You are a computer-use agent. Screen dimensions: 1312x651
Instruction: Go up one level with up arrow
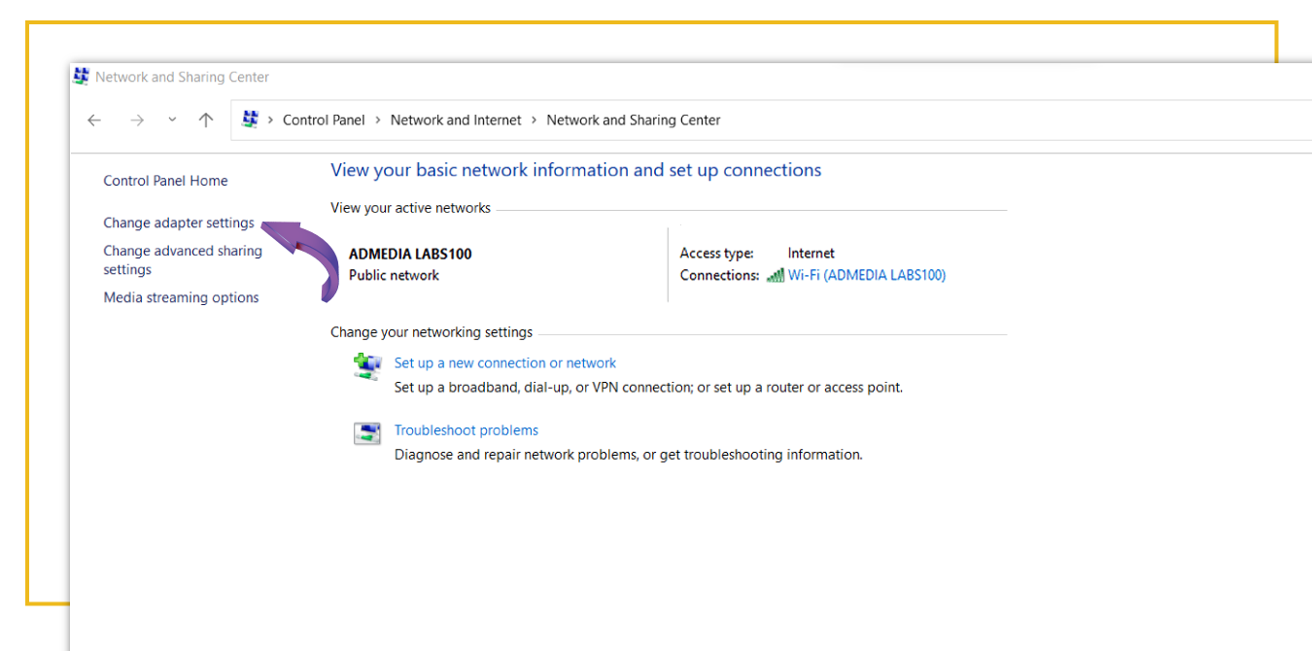point(205,120)
